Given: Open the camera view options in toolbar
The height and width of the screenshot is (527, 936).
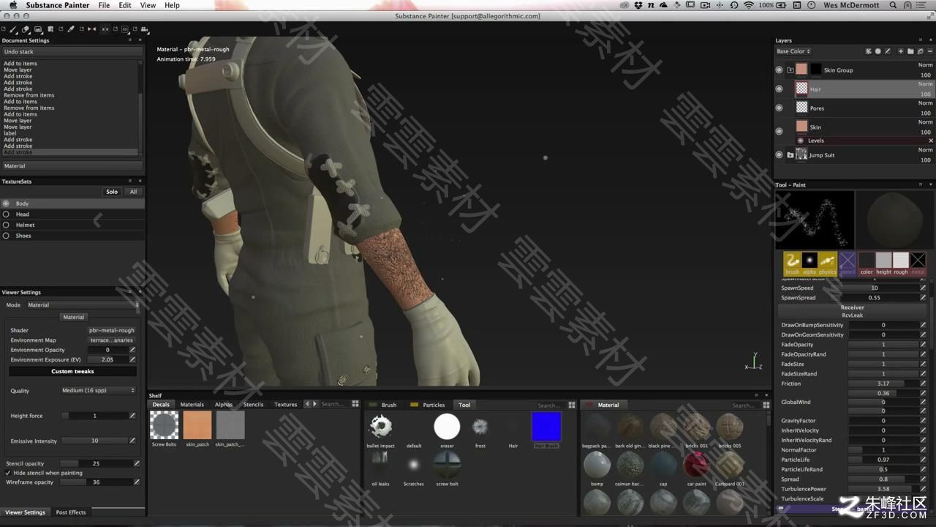Looking at the screenshot, I should coord(145,29).
